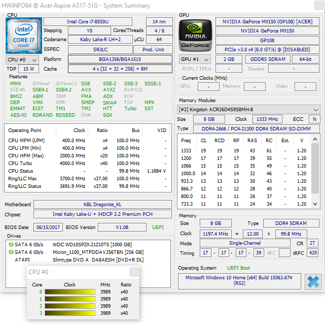Image resolution: width=325 pixels, height=325 pixels.
Task: Click the BIOS version V1.08 field
Action: point(122,227)
